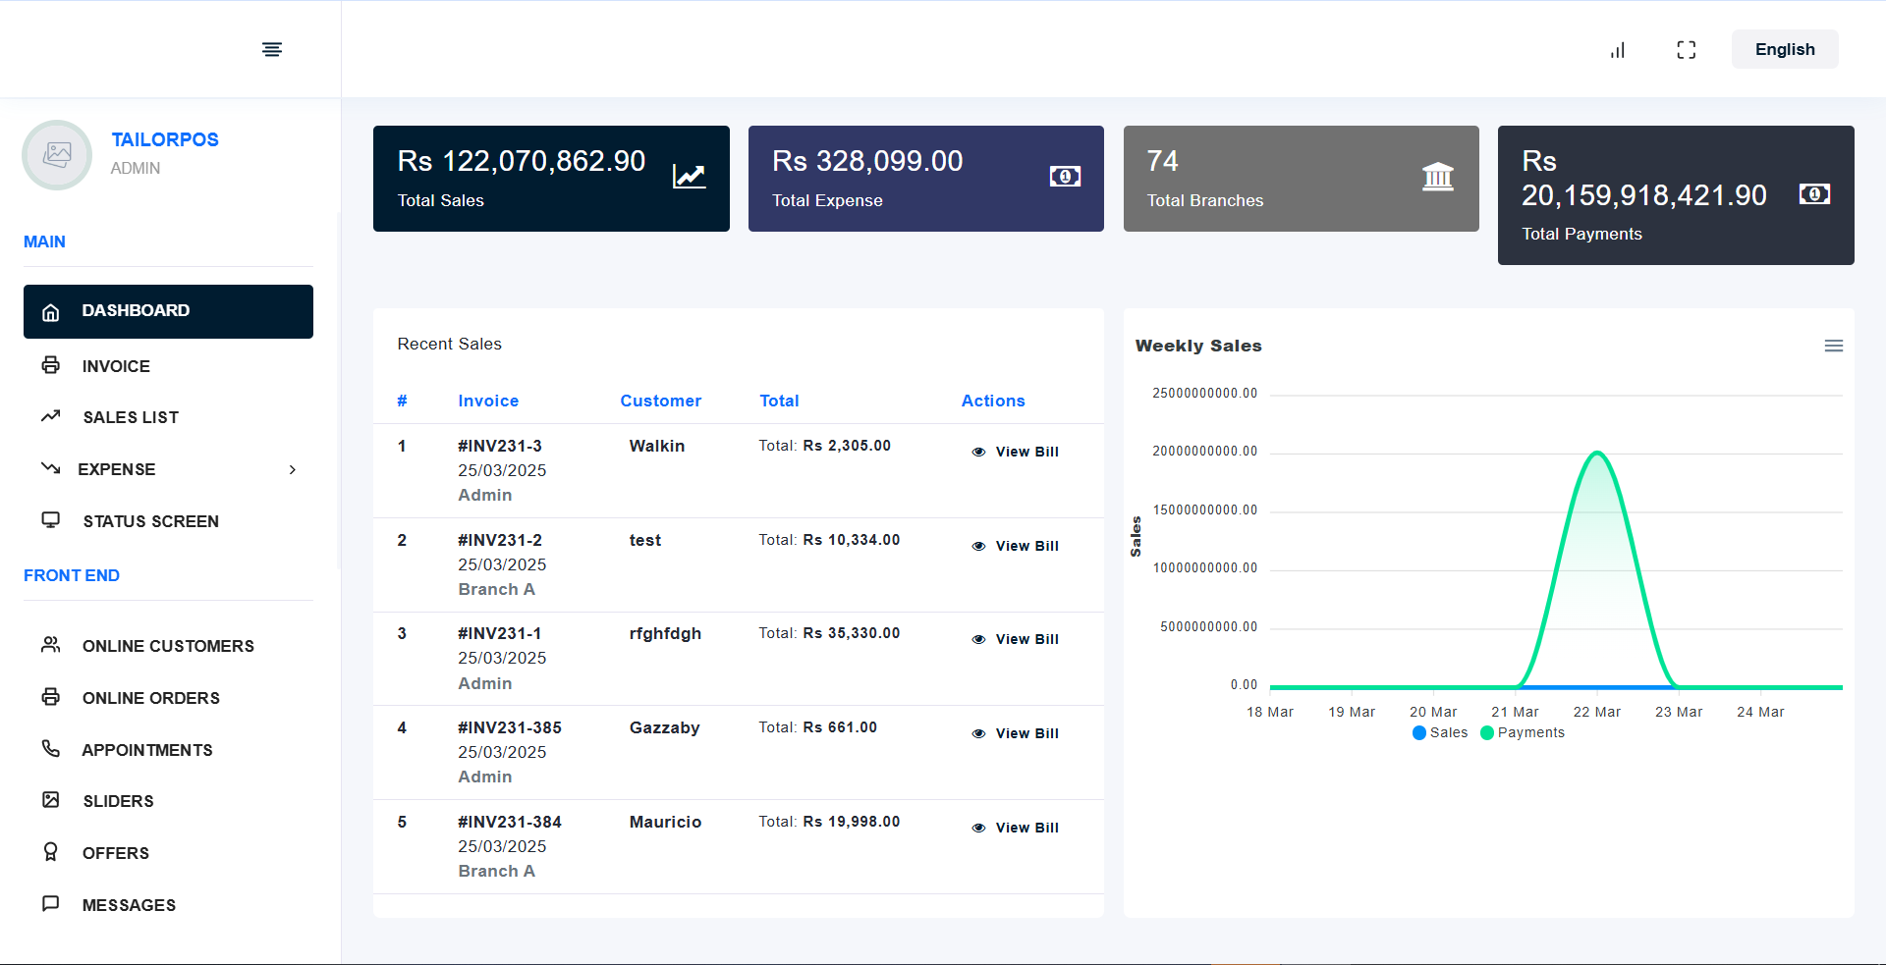
Task: Open the Appointments phone icon item
Action: coord(51,749)
